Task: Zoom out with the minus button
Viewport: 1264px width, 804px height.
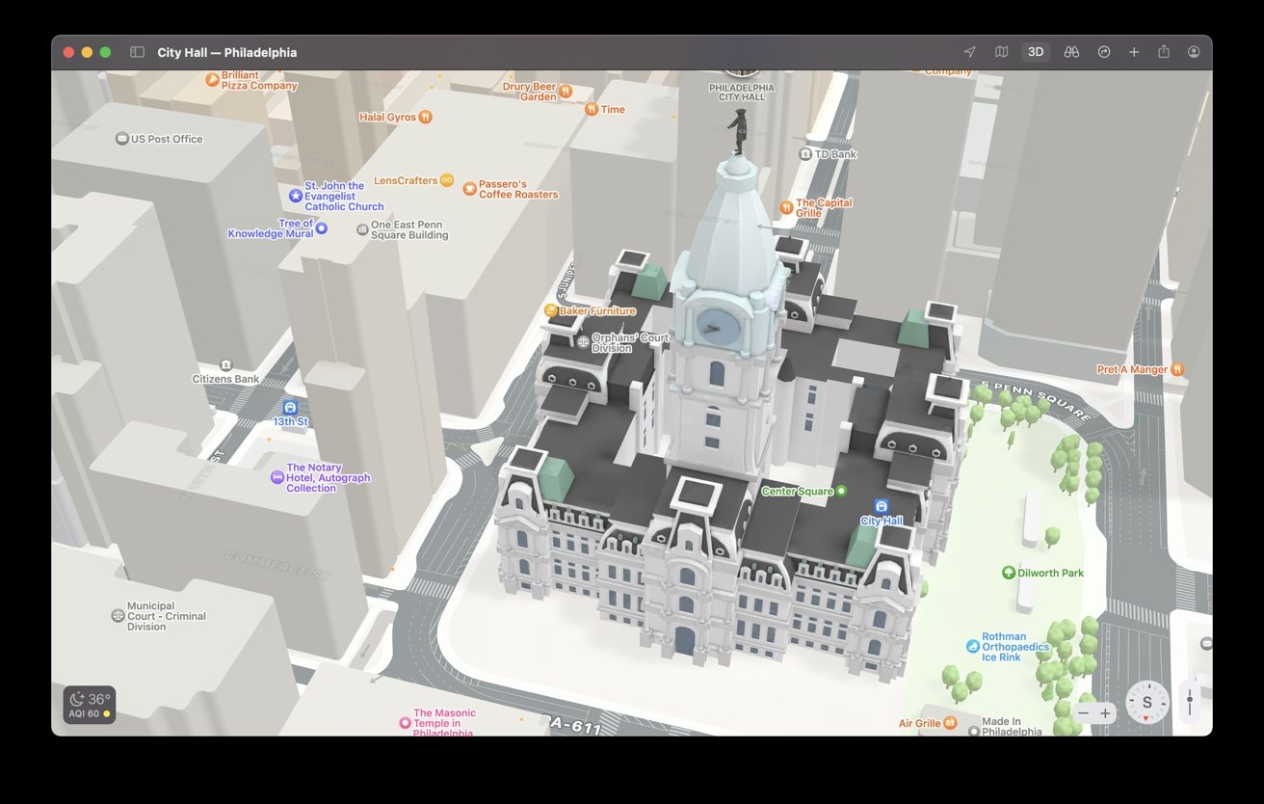Action: pos(1083,713)
